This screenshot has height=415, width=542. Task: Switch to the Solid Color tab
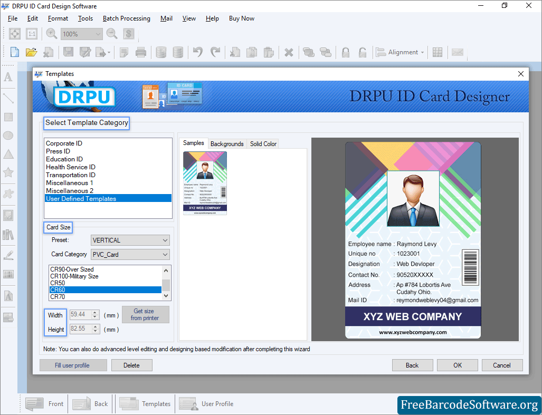click(x=263, y=143)
